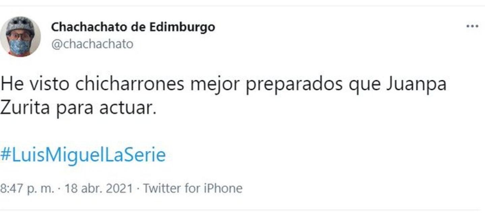Open the #LuisMiguelLaSerie hashtag
Screen dimensions: 485x215
point(83,155)
